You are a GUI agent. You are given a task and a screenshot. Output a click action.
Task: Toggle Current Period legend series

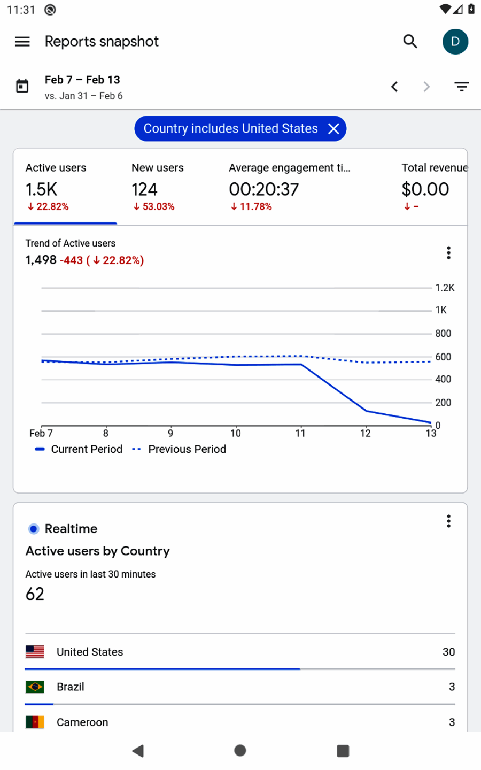point(79,449)
